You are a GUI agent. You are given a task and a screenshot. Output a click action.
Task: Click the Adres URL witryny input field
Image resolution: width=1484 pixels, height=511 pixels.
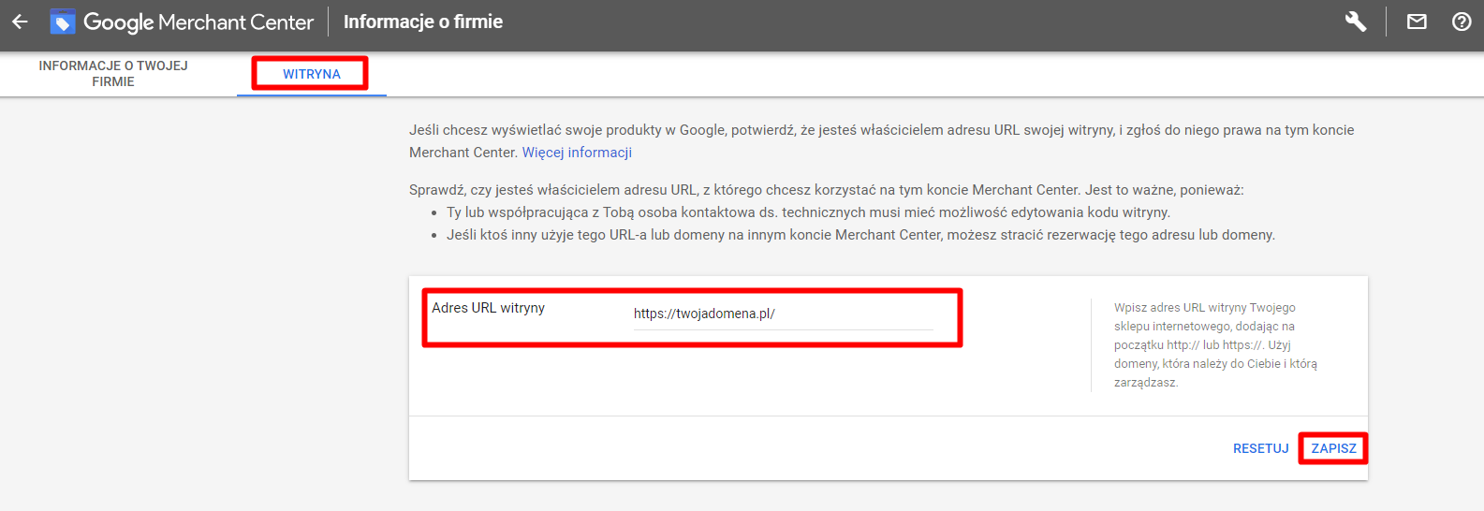click(783, 314)
